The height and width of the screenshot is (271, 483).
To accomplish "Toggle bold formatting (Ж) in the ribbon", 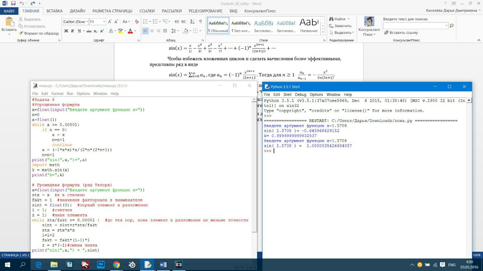I will point(66,31).
